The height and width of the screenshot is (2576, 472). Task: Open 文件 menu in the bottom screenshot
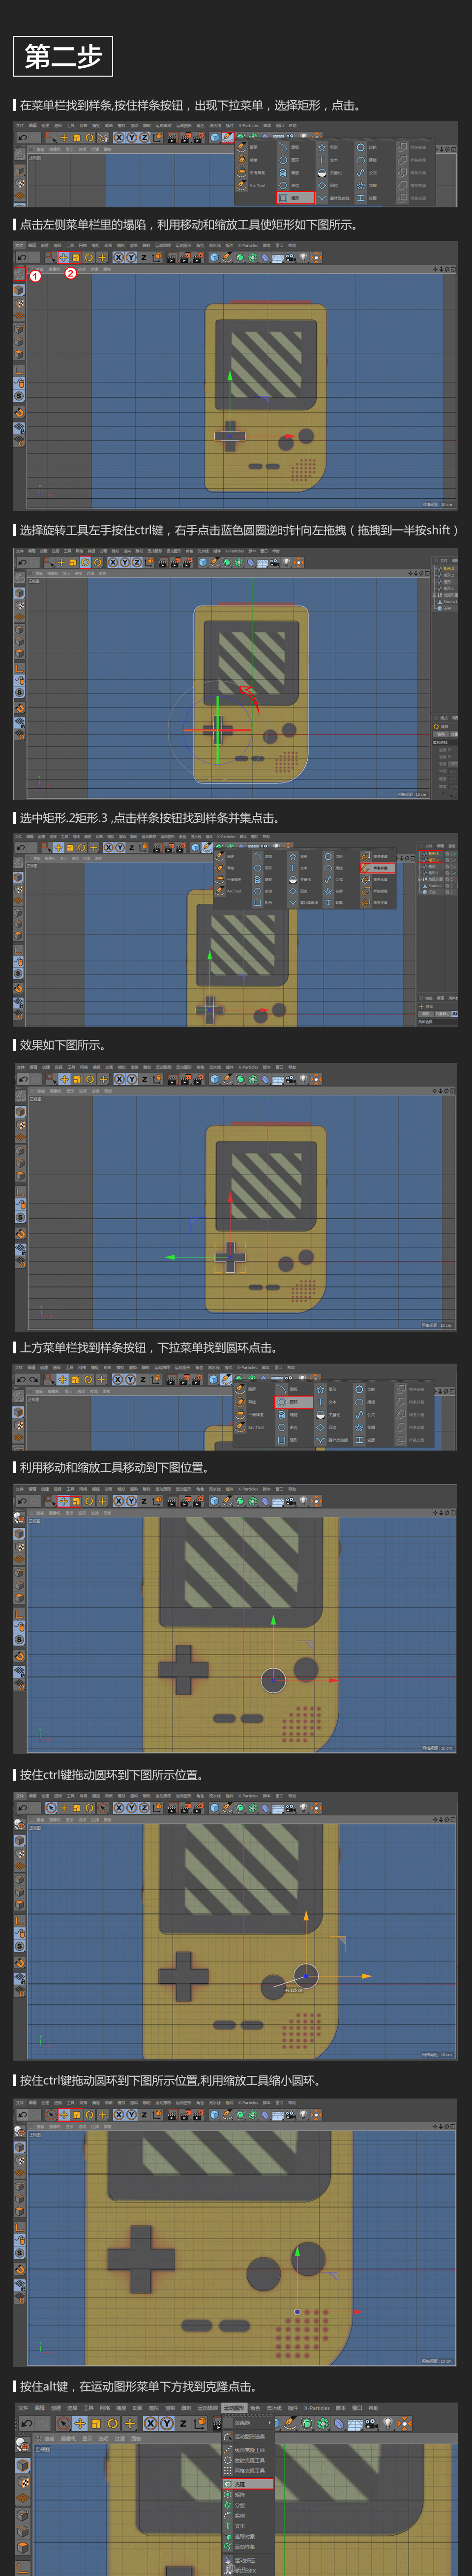coord(22,2408)
